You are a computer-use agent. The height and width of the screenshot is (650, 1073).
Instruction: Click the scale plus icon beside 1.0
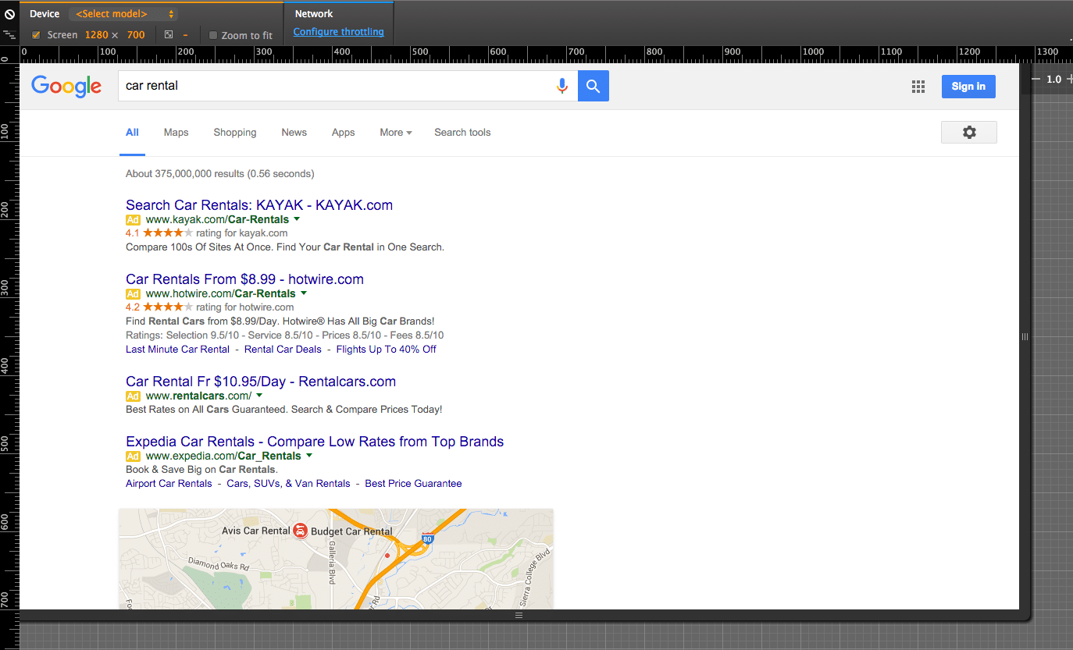click(1069, 79)
